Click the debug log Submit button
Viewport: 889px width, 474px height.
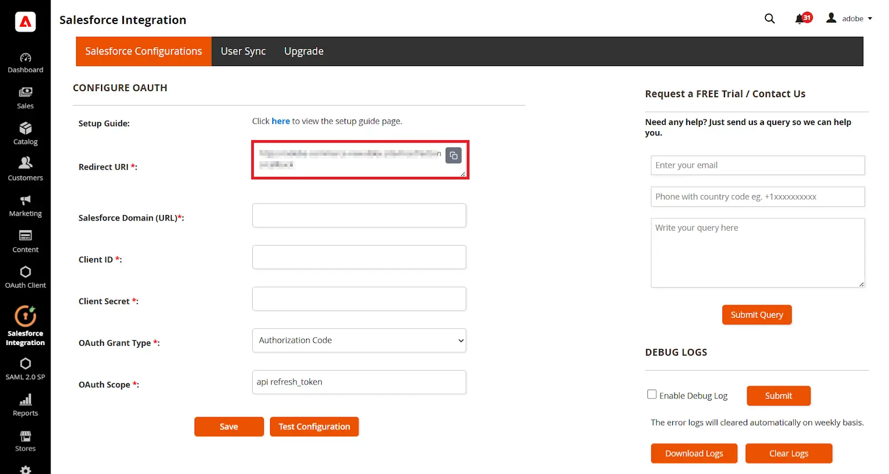click(778, 396)
